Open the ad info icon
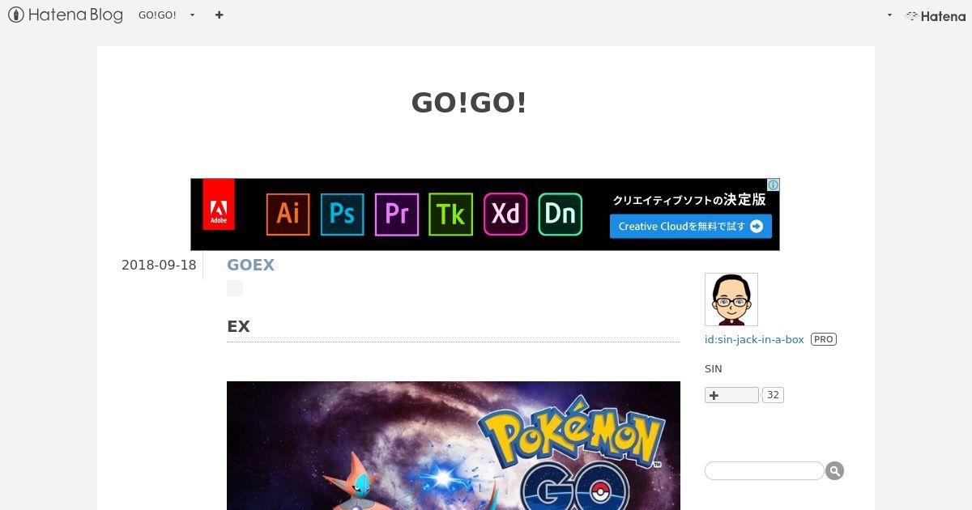The height and width of the screenshot is (510, 972). click(773, 185)
